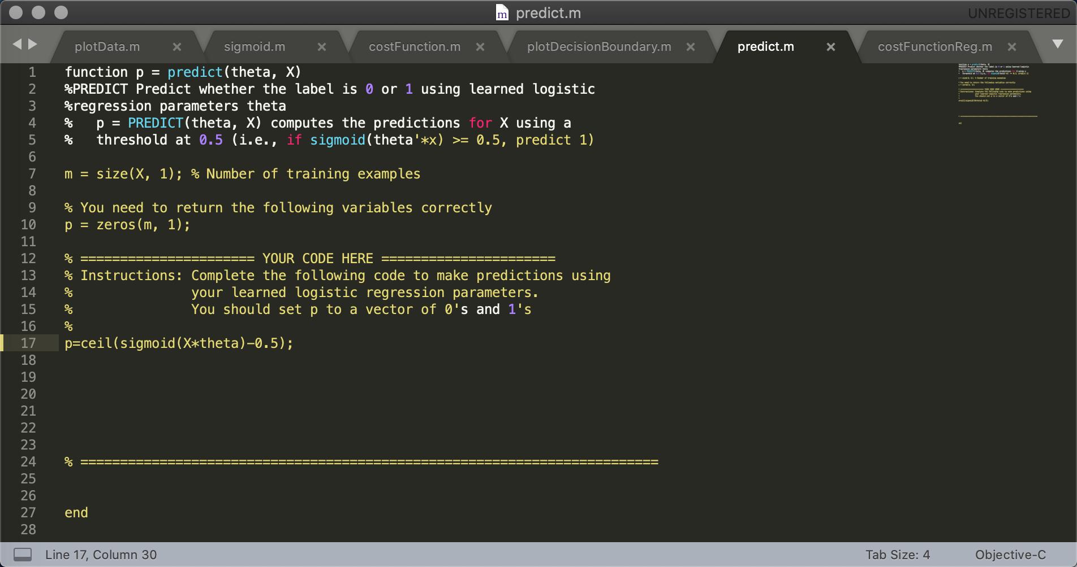Click line number 1 in the gutter
This screenshot has height=567, width=1077.
32,72
